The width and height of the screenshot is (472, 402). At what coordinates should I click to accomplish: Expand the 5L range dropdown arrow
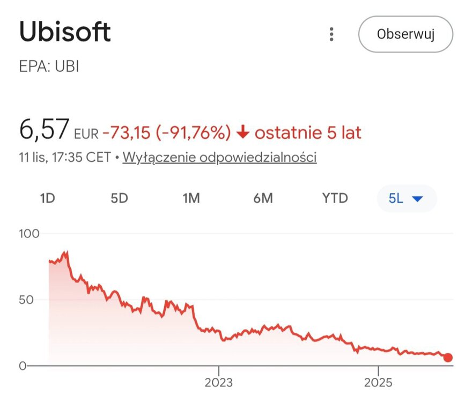417,199
